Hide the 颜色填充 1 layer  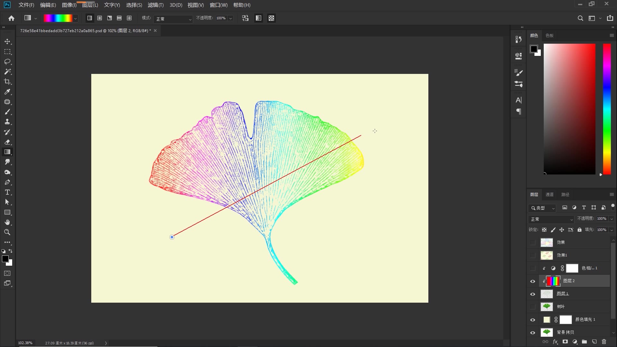(533, 320)
